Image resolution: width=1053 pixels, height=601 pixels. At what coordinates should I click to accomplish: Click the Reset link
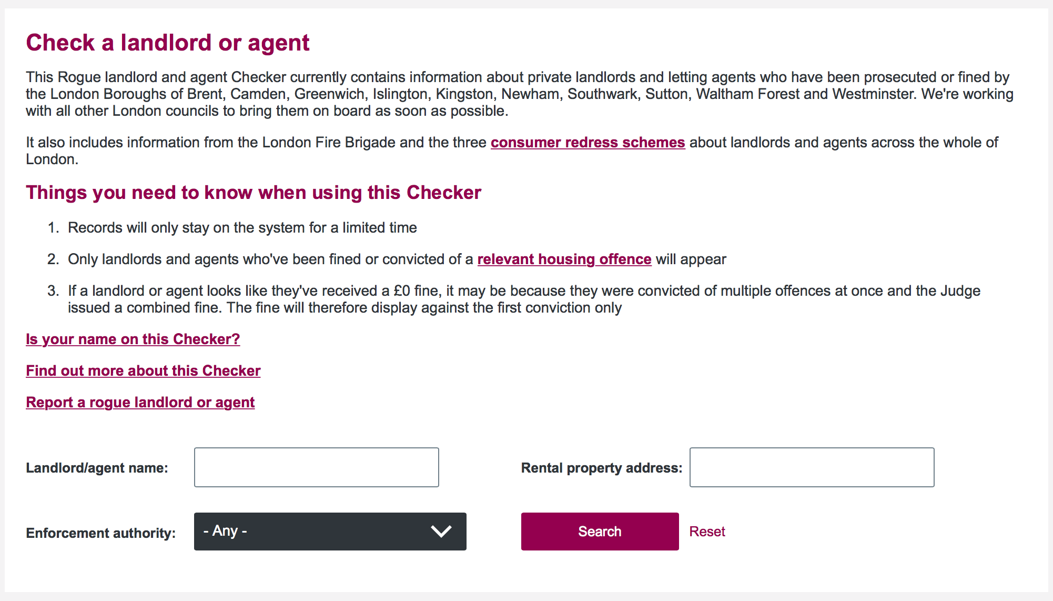707,532
